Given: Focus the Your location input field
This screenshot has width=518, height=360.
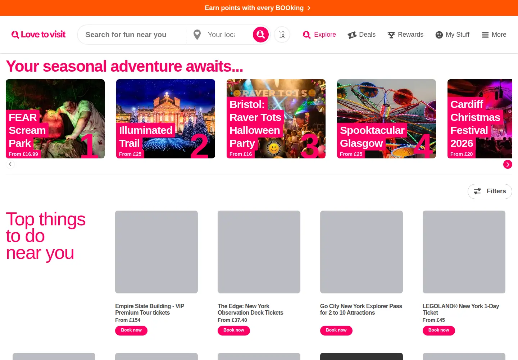Looking at the screenshot, I should [221, 35].
